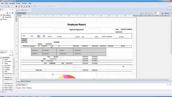Click the Outline panel vertical scrollbar
Viewport: 172px width, 97px height.
pyautogui.click(x=14, y=67)
